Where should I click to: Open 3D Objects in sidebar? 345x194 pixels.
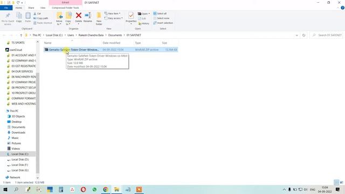(x=18, y=116)
